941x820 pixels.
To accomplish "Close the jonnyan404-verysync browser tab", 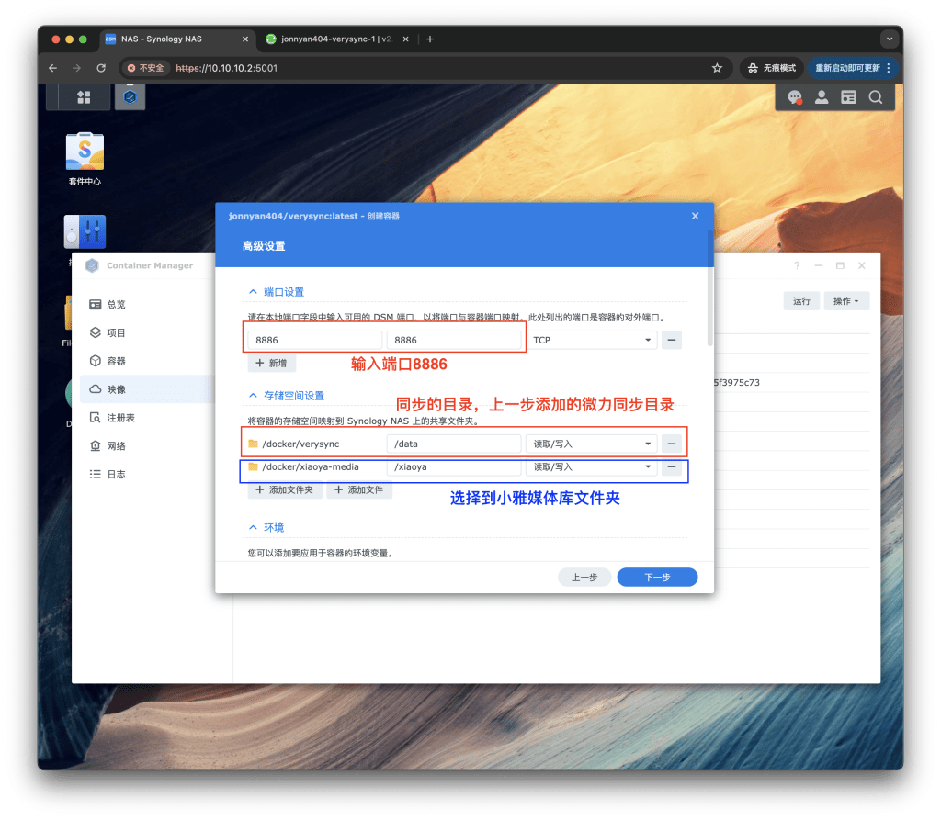I will point(405,39).
